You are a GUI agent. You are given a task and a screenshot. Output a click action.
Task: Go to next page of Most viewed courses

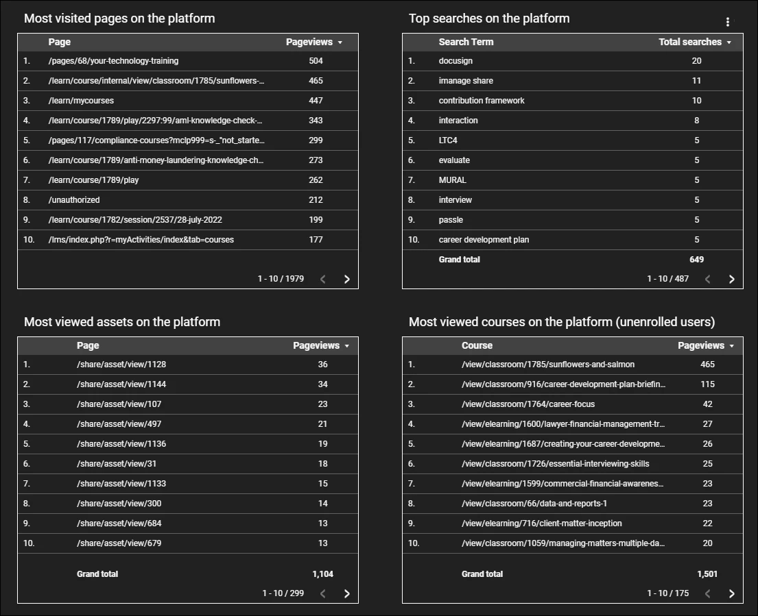[x=731, y=593]
